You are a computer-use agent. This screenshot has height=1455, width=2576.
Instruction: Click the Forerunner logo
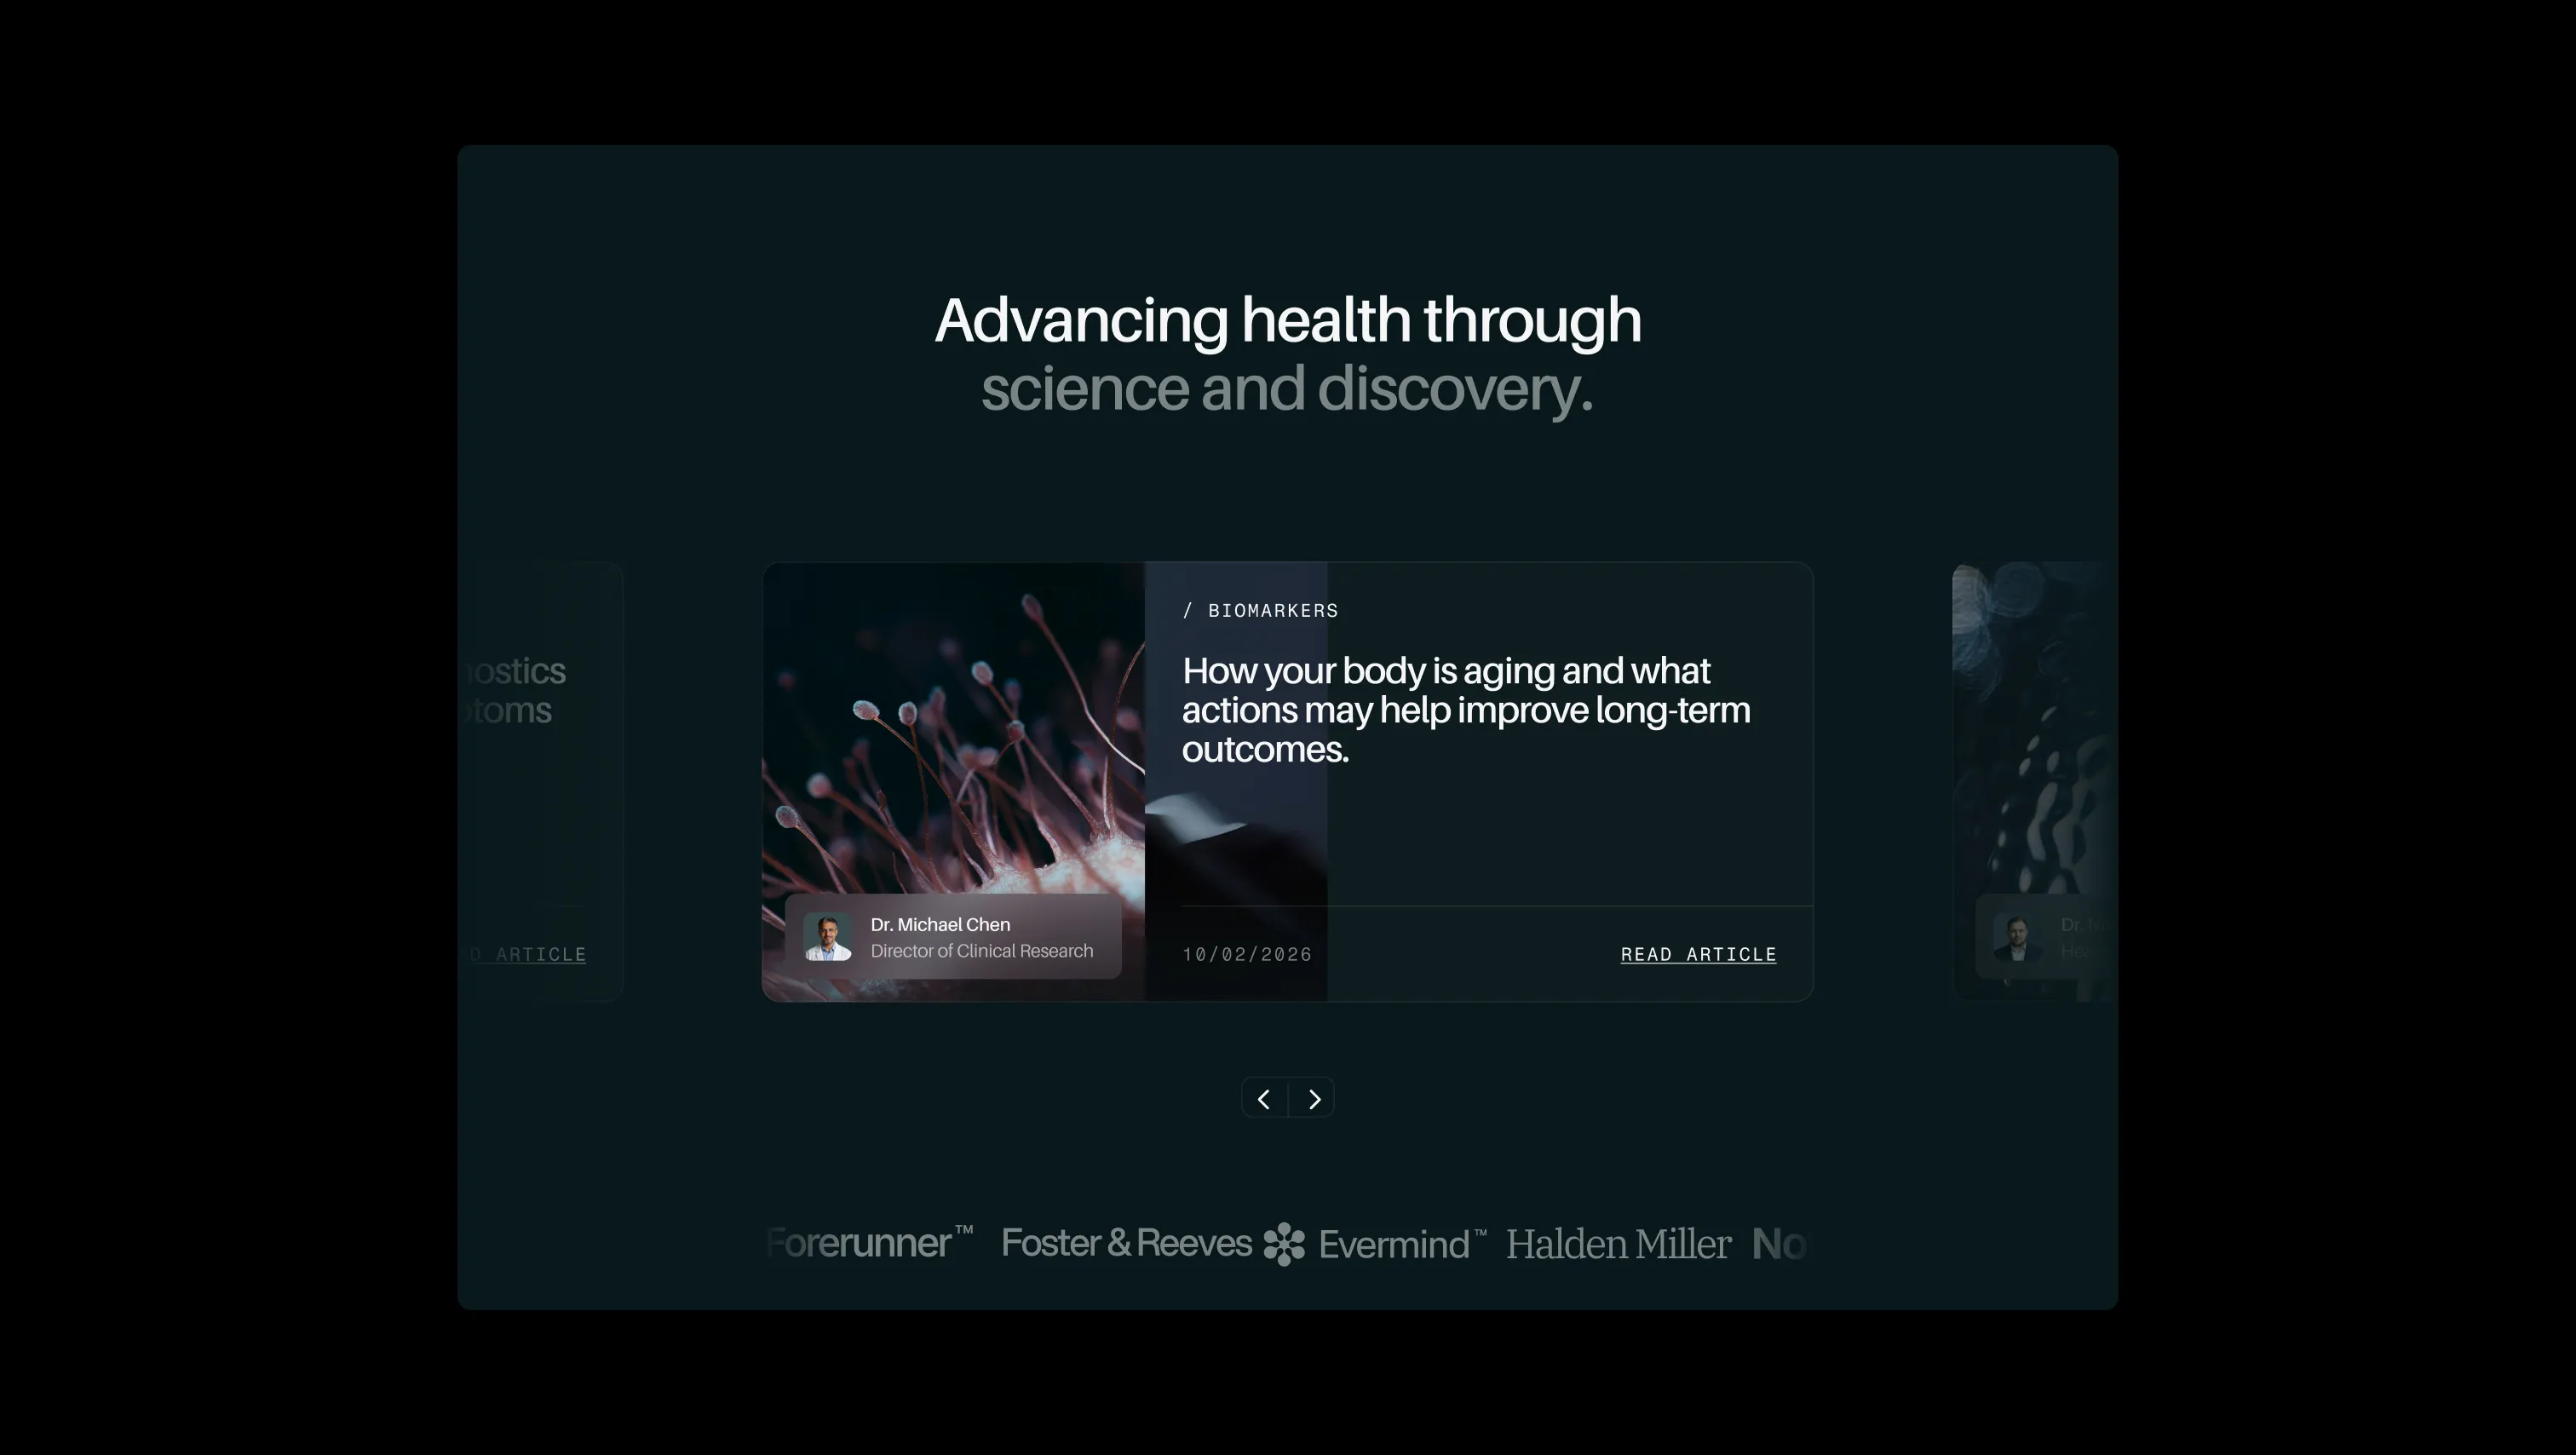(x=870, y=1243)
